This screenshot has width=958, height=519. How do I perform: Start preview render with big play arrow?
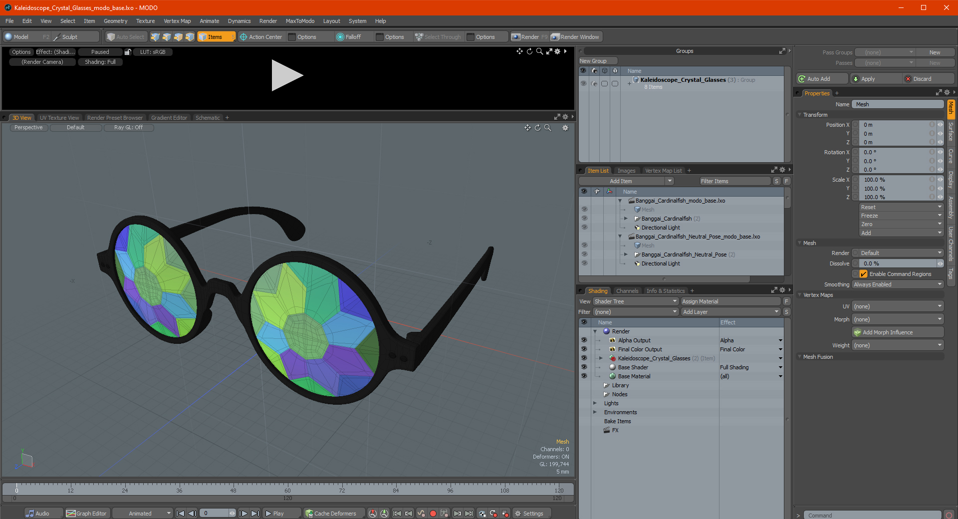[287, 75]
